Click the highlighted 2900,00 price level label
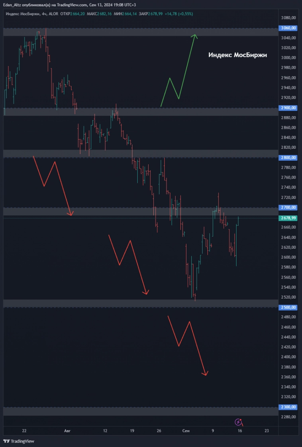This screenshot has height=447, width=302. click(289, 108)
